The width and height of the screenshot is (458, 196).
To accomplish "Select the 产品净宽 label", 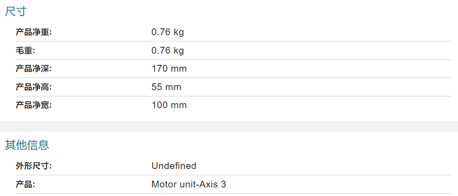I will click(x=34, y=105).
